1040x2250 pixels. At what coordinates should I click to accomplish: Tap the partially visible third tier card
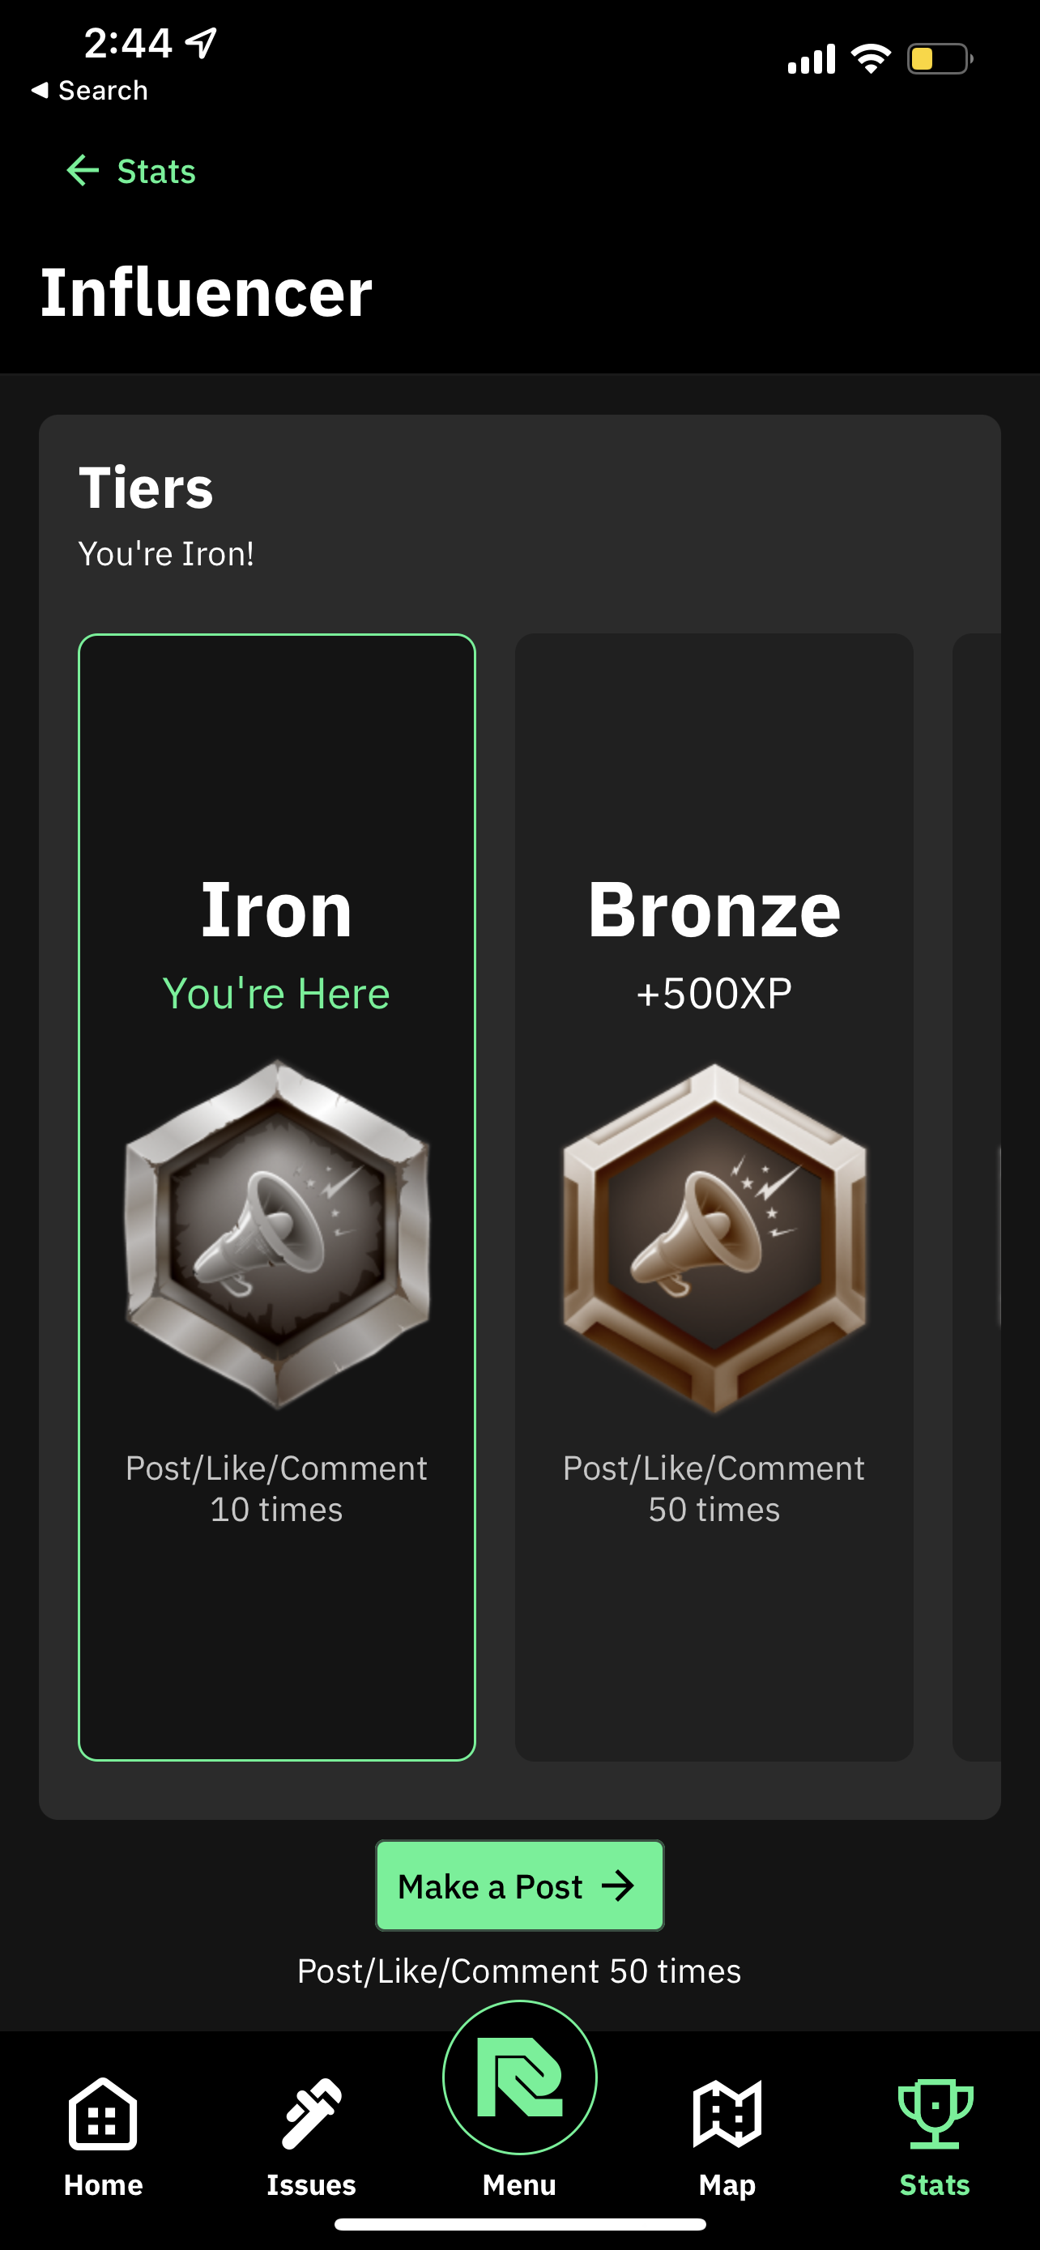(x=978, y=1196)
